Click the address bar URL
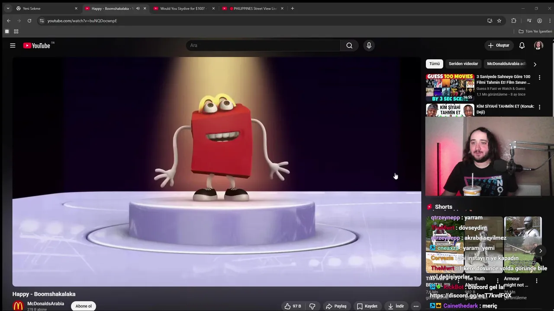 coord(82,21)
